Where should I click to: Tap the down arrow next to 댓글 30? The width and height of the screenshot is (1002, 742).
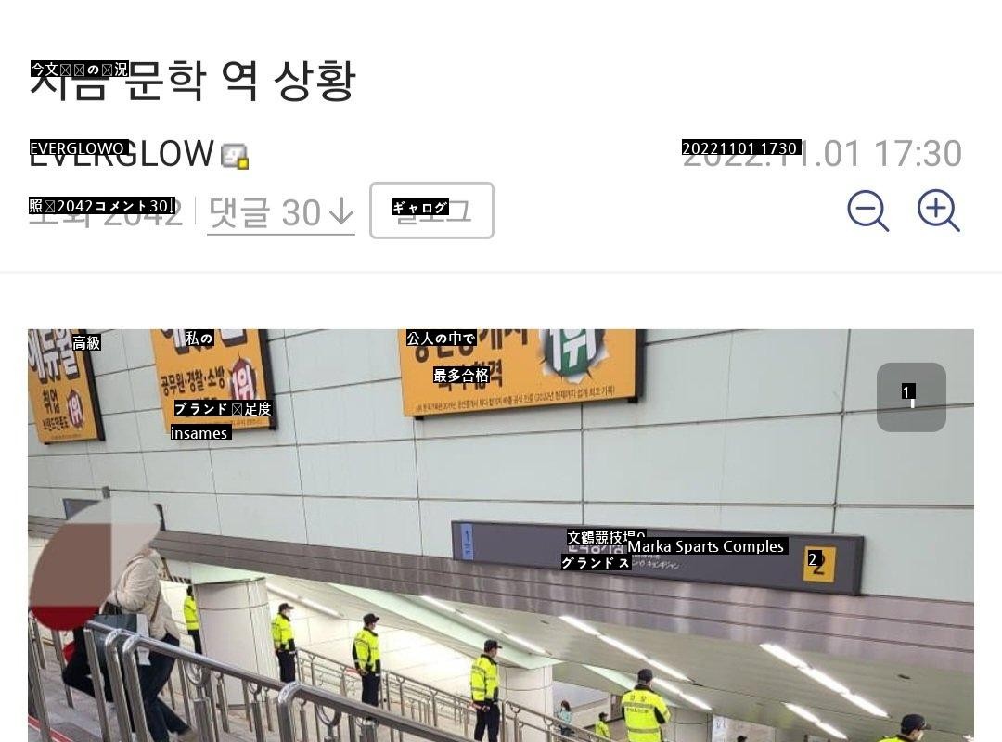pos(341,211)
